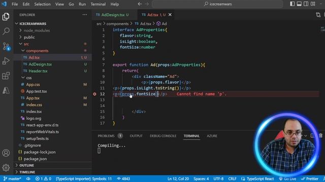
Task: Expand the TIMELINE section
Action: [x=27, y=172]
